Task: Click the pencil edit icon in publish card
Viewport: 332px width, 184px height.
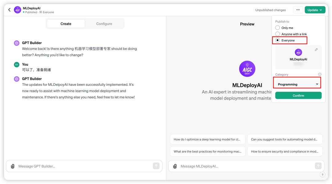Action: (316, 50)
